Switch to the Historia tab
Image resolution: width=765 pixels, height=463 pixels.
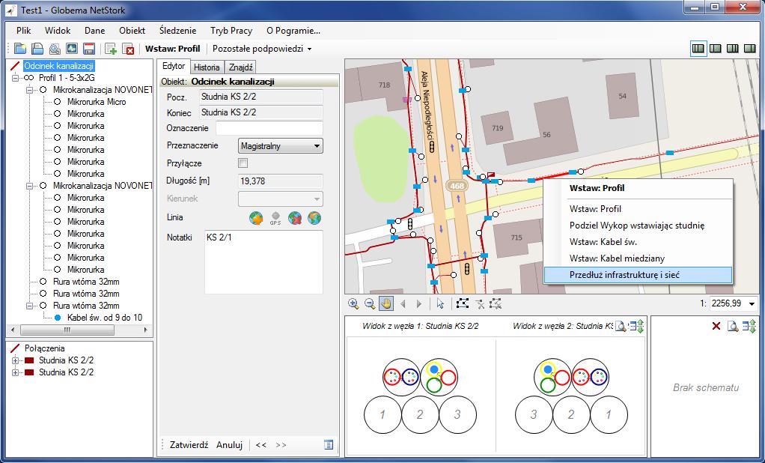207,67
